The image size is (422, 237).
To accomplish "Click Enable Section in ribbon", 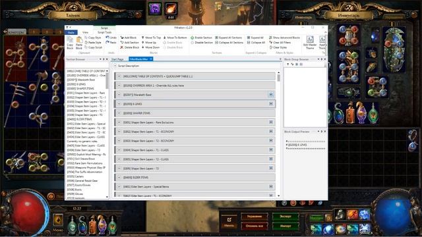I will [x=201, y=38].
